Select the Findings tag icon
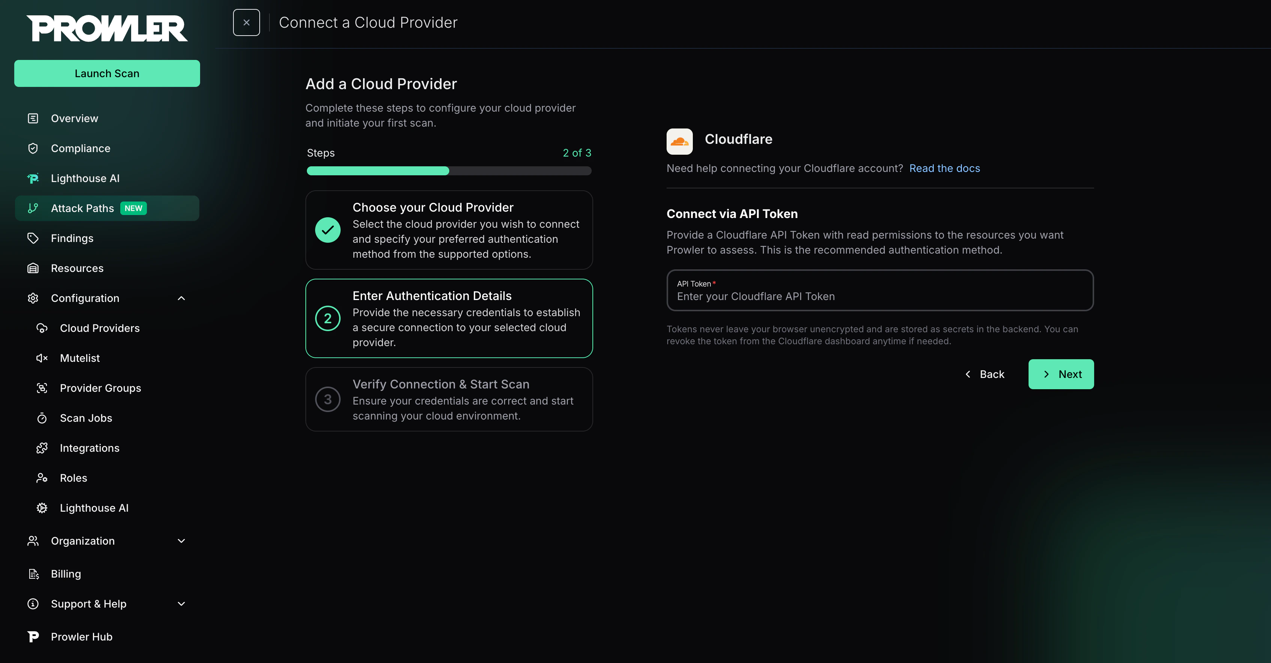1271x663 pixels. 33,238
